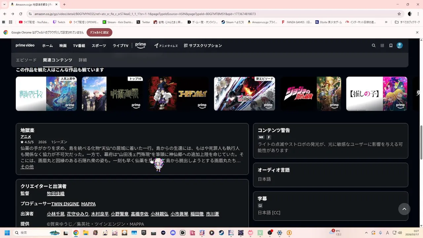The image size is (423, 238).
Task: Click the prime smile logo in navigation
Action: [x=140, y=46]
